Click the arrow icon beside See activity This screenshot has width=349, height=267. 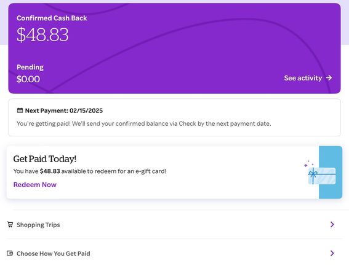click(329, 78)
